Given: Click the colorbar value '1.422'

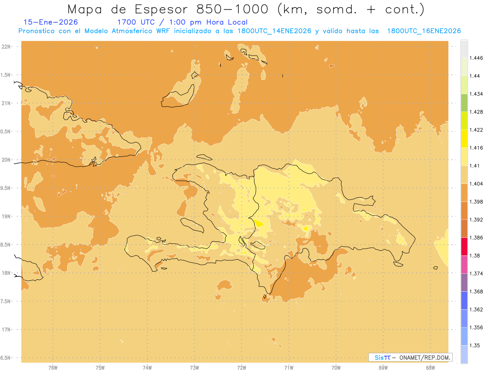Looking at the screenshot, I should click(x=476, y=130).
